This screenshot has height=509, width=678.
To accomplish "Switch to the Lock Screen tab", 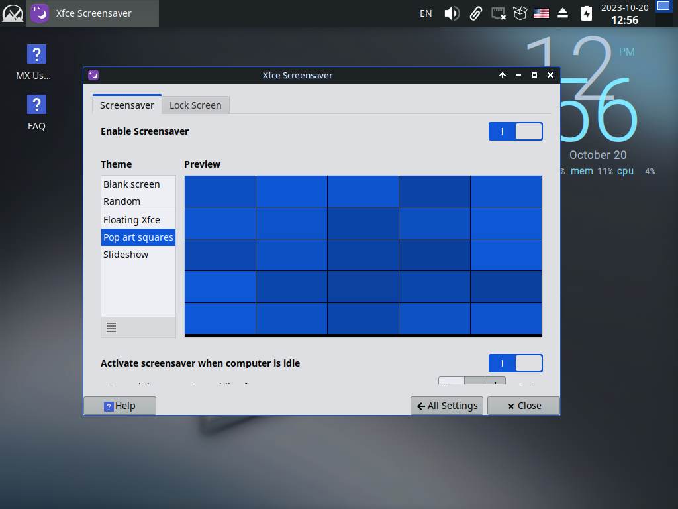I will pos(195,105).
